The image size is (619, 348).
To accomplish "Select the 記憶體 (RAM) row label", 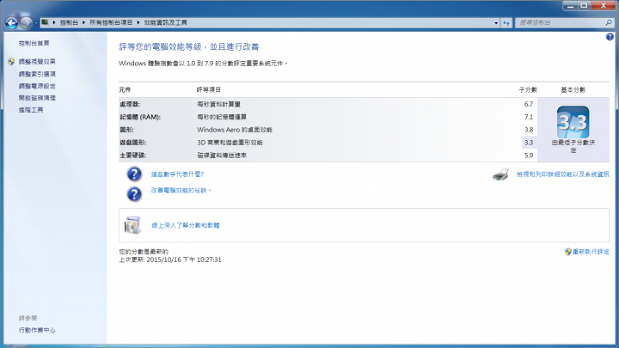I will (140, 117).
